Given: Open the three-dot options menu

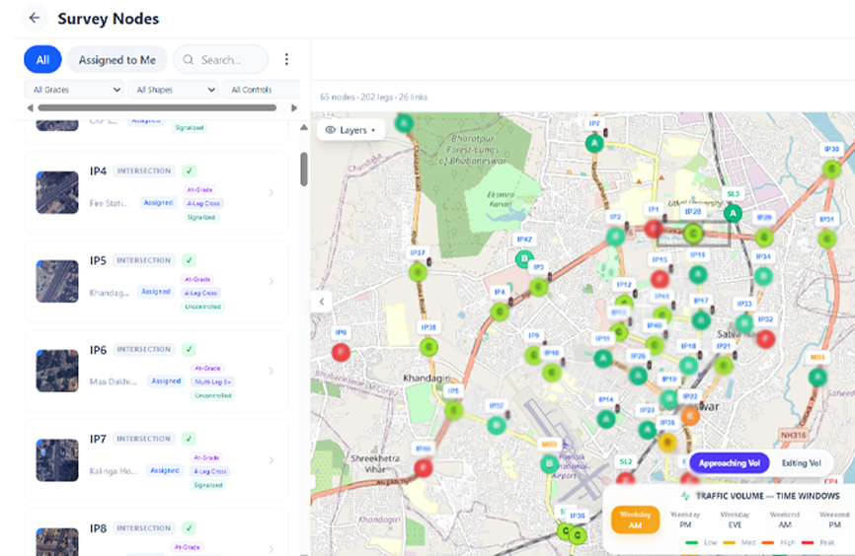Looking at the screenshot, I should pyautogui.click(x=287, y=59).
